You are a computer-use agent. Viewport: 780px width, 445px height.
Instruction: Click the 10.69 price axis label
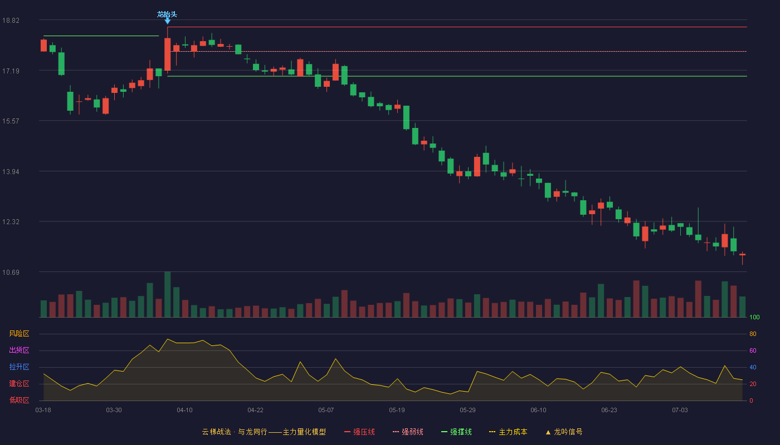[x=11, y=272]
